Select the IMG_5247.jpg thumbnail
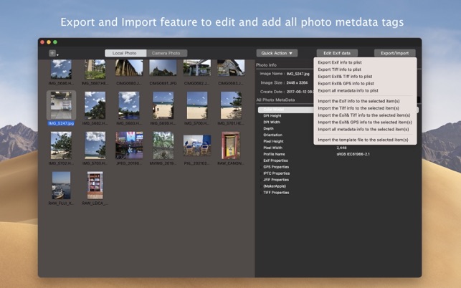The height and width of the screenshot is (288, 461). point(61,105)
